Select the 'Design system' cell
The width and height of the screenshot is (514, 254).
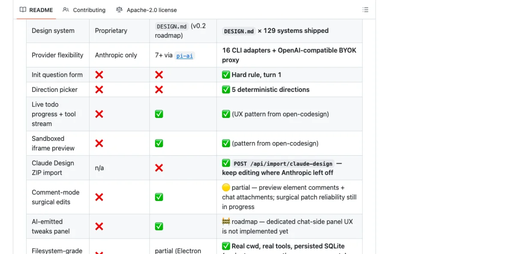tap(58, 31)
